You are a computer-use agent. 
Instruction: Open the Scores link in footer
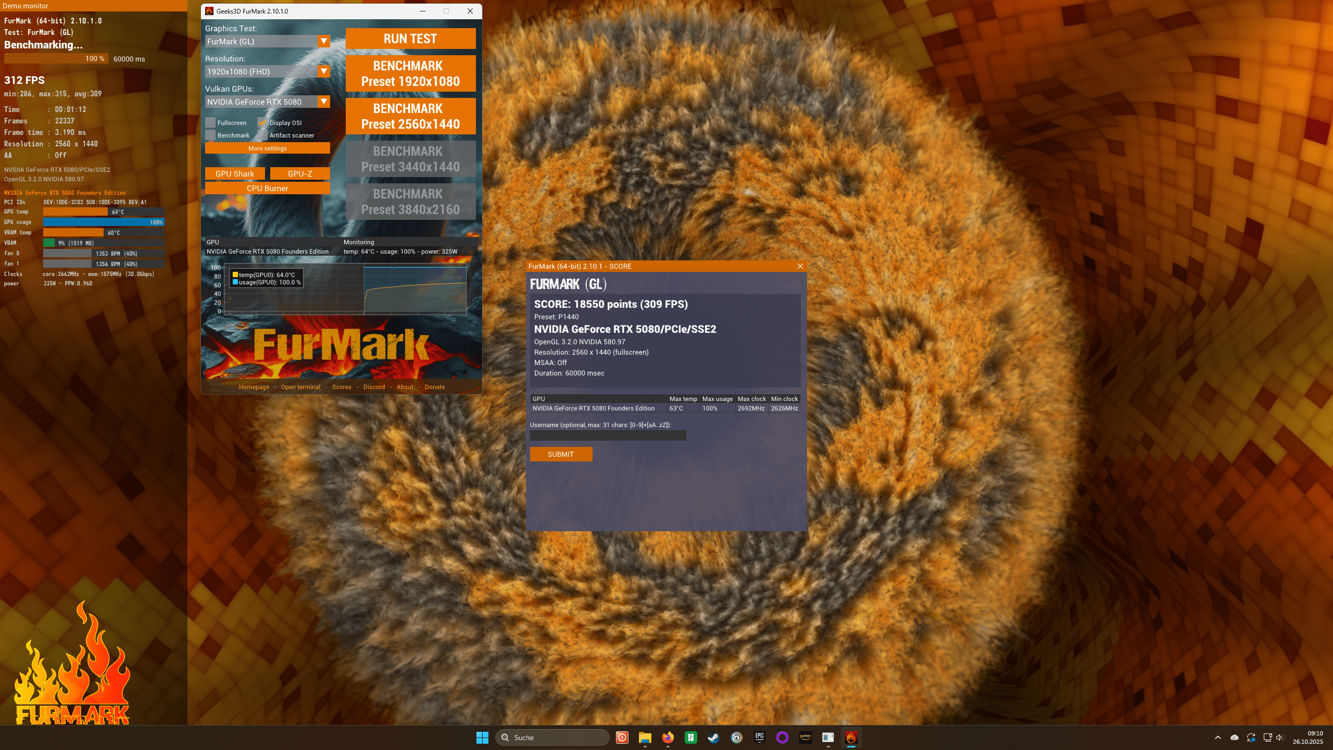[x=342, y=387]
